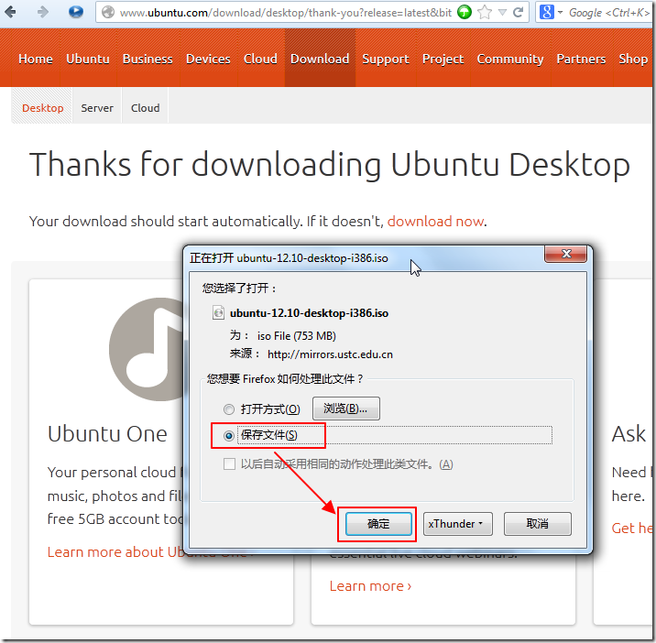Click the address bar URL field

click(x=285, y=13)
